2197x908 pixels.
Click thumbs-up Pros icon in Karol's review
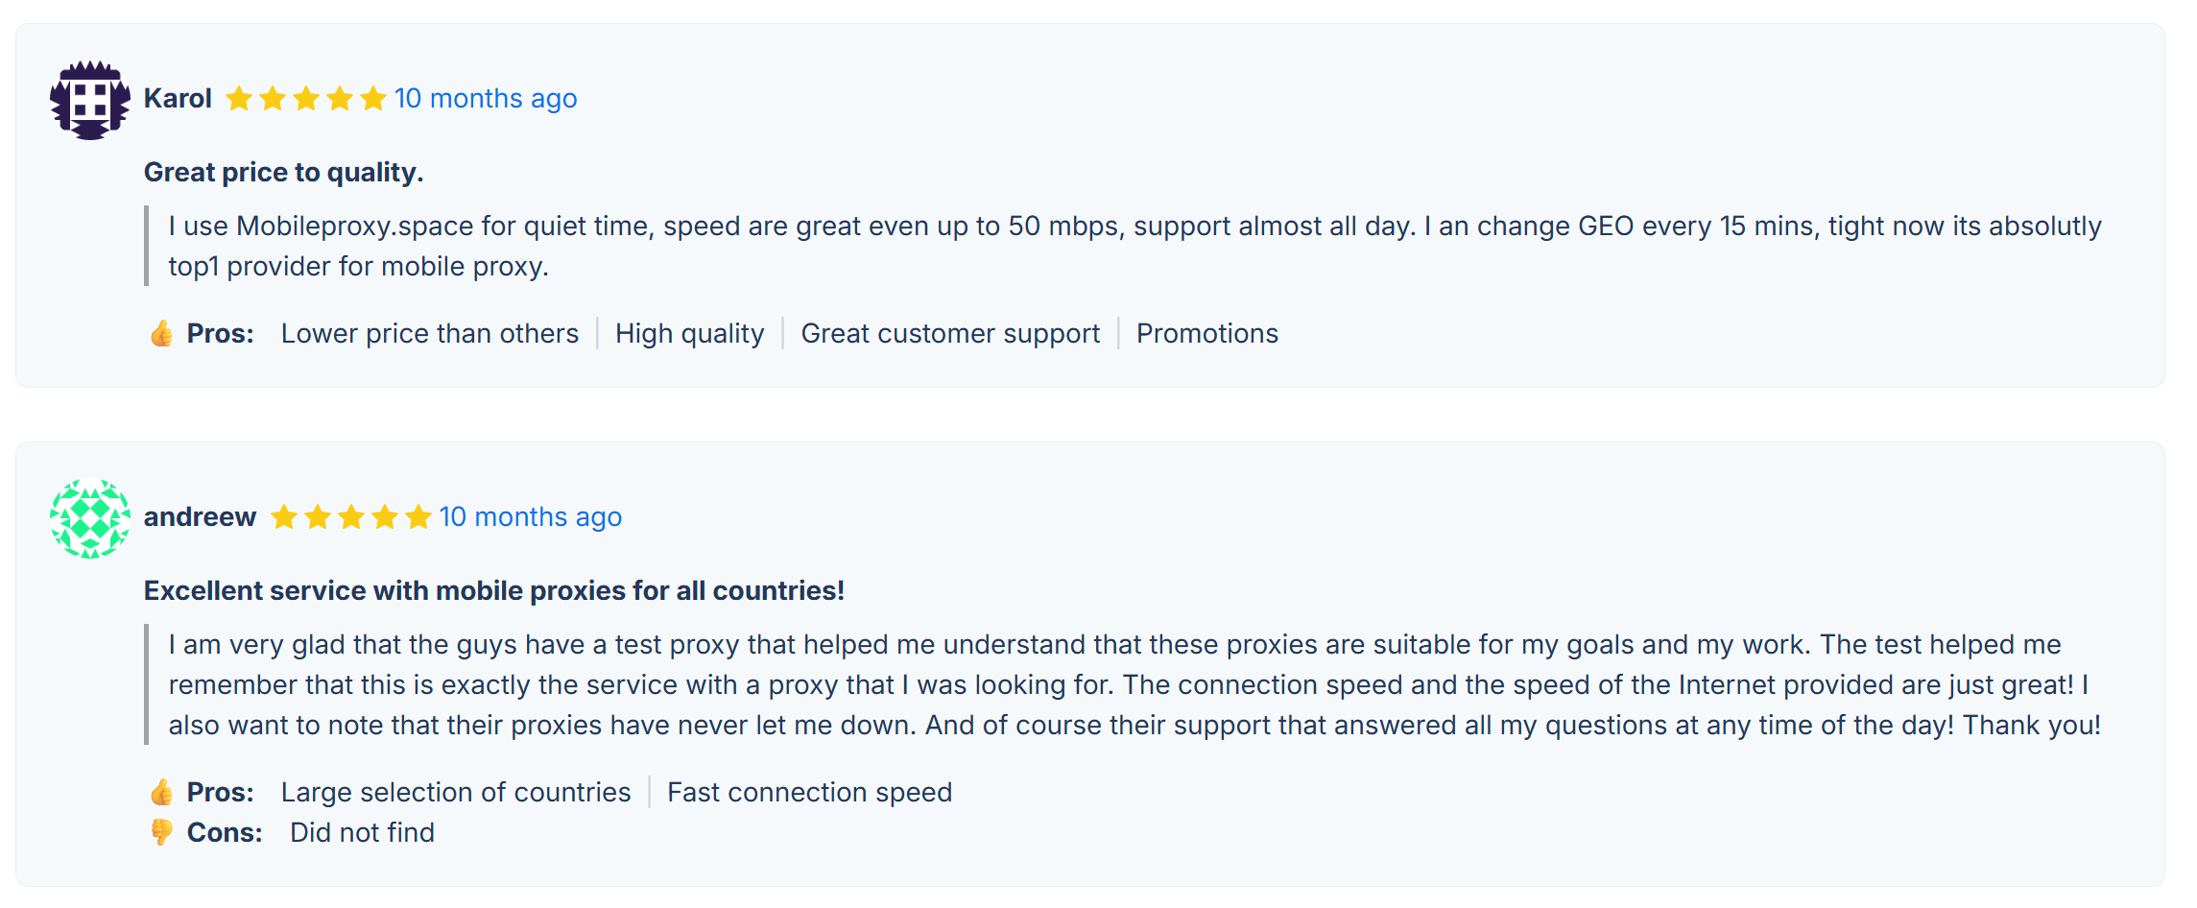point(161,334)
